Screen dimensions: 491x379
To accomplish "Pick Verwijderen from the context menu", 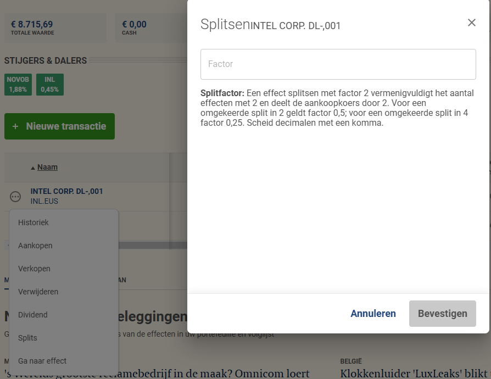I will (x=38, y=292).
